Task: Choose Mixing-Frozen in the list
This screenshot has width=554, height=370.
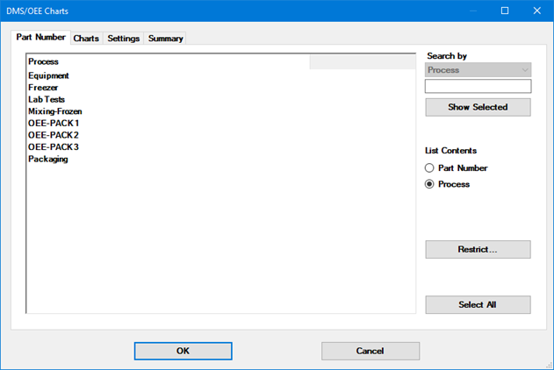Action: click(x=54, y=112)
